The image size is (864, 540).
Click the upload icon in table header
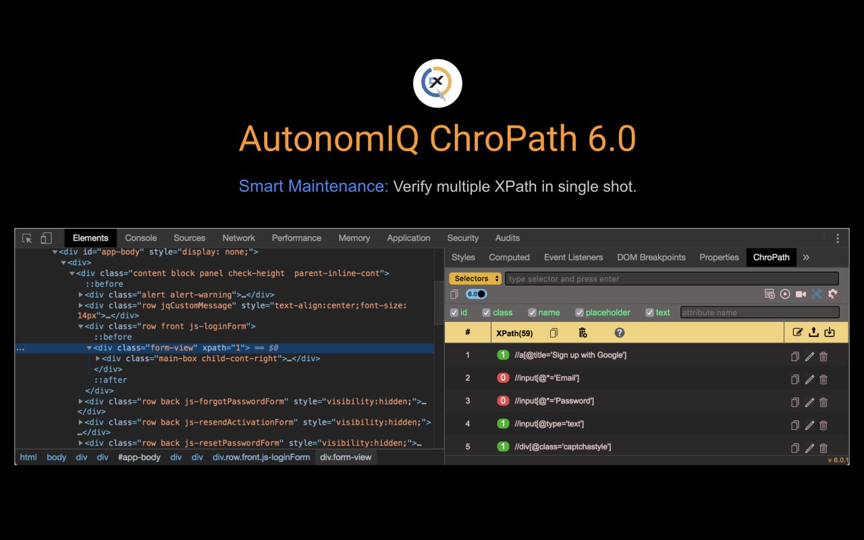(814, 332)
